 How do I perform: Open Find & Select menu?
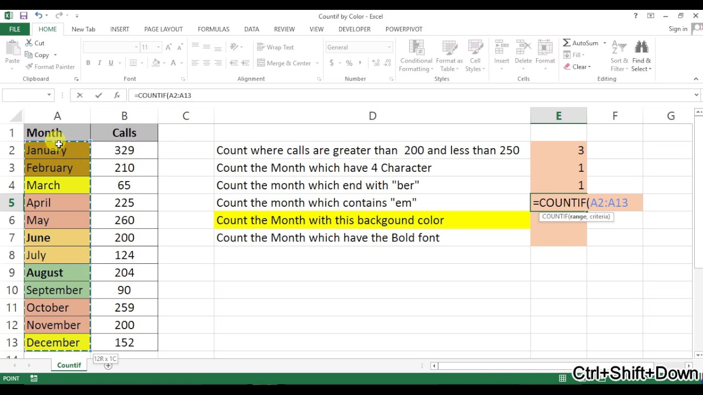point(641,56)
